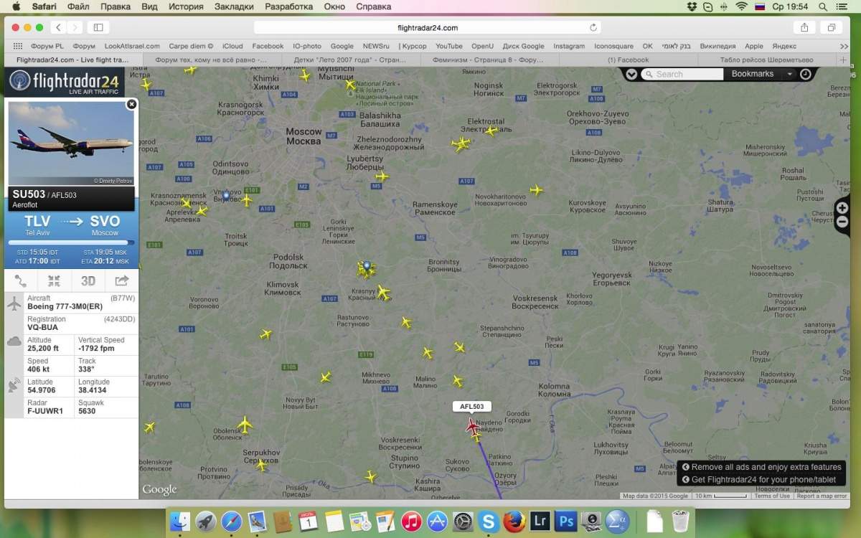Viewport: 861px width, 538px height.
Task: Zoom in the map with plus button
Action: point(842,208)
